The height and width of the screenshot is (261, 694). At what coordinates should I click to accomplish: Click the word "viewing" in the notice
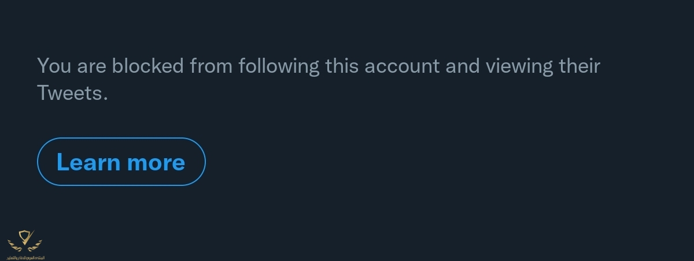519,66
